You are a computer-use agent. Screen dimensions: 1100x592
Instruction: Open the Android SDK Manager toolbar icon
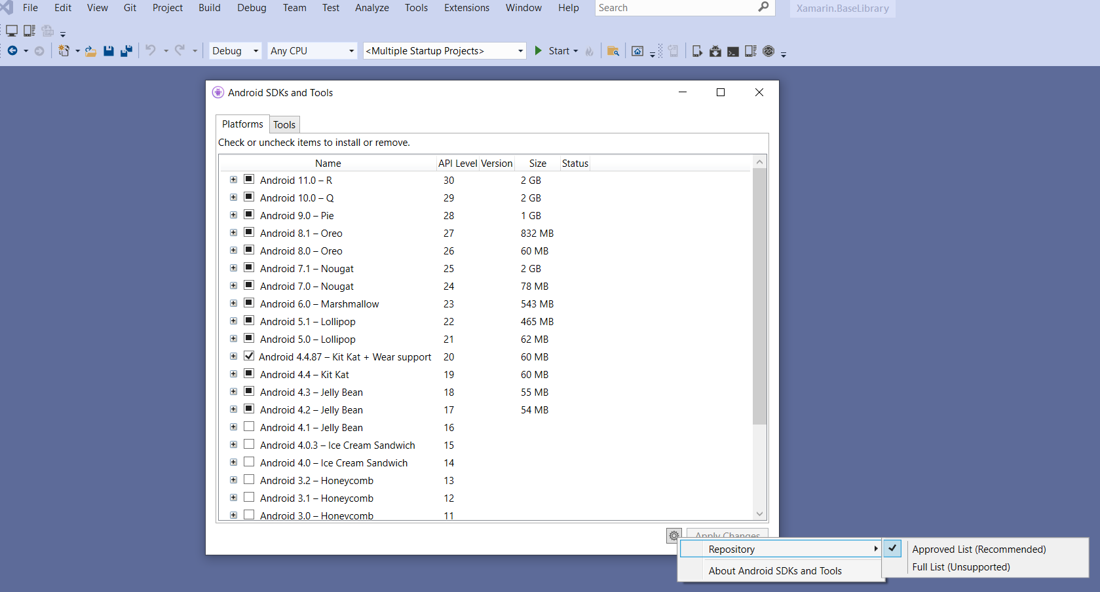click(715, 51)
